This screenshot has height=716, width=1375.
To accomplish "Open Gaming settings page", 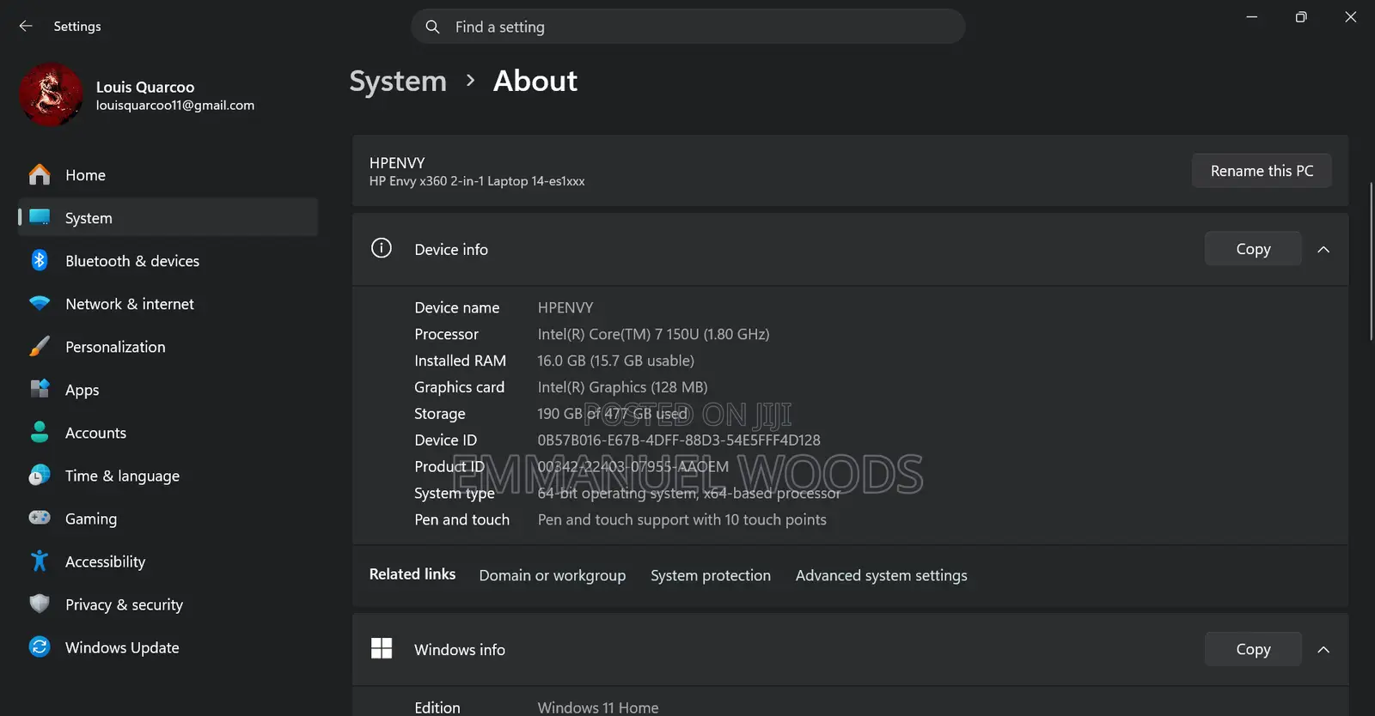I will (168, 518).
